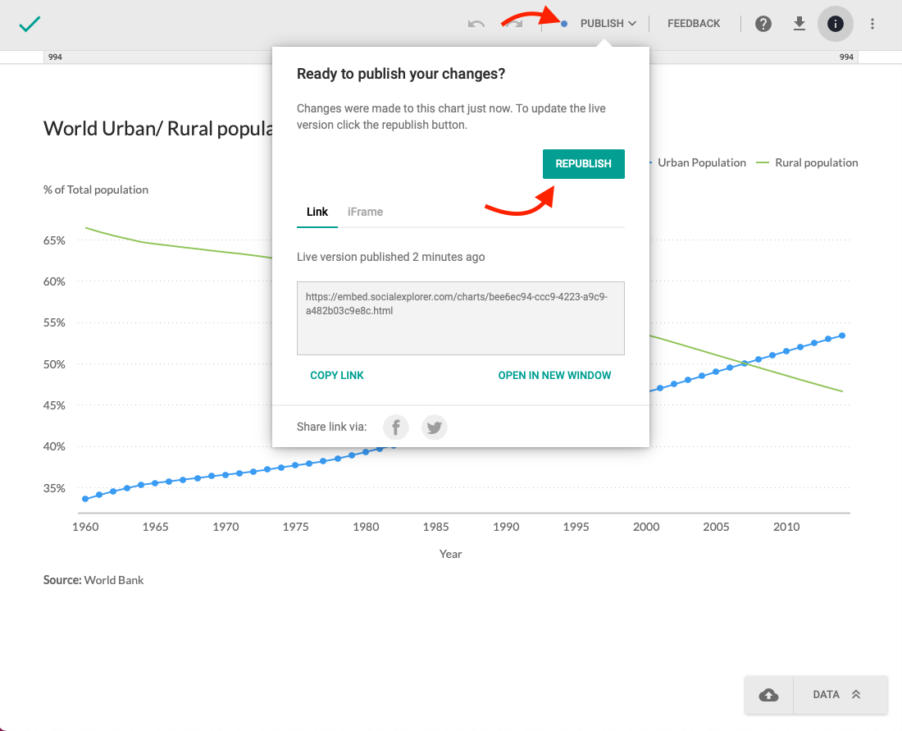
Task: Open the chart info icon
Action: (836, 24)
